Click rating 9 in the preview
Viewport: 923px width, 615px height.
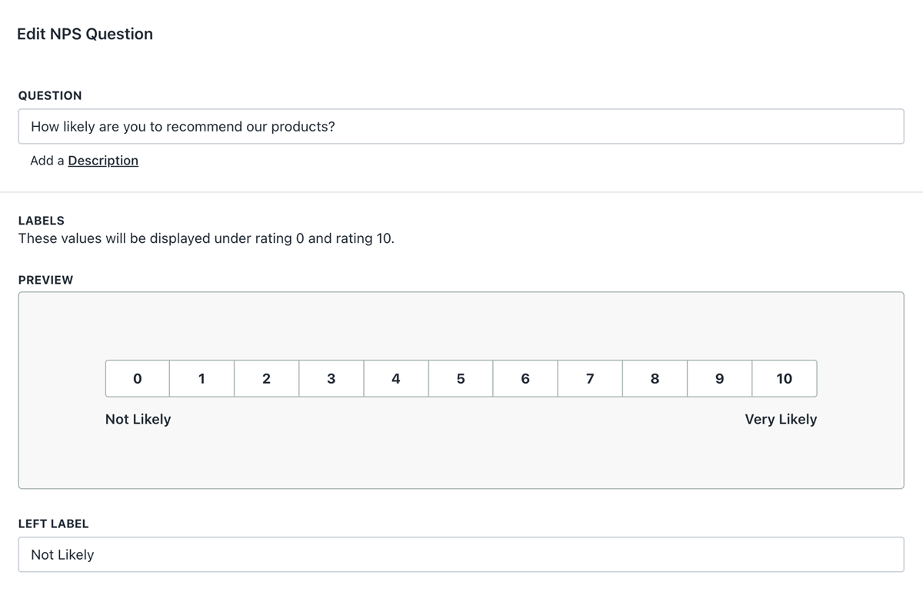719,378
